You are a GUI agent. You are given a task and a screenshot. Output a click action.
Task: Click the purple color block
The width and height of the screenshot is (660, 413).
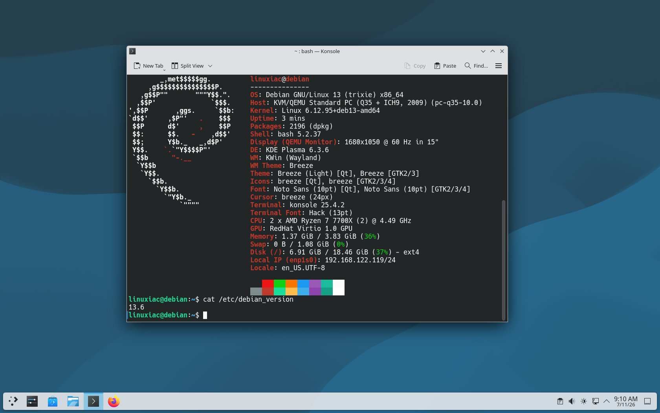(315, 284)
